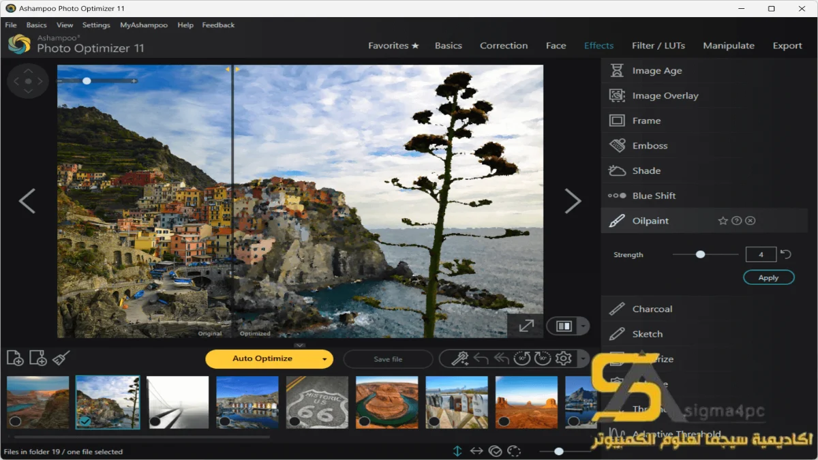Reset Strength with the undo arrow
Screen dimensions: 818x460
click(786, 254)
